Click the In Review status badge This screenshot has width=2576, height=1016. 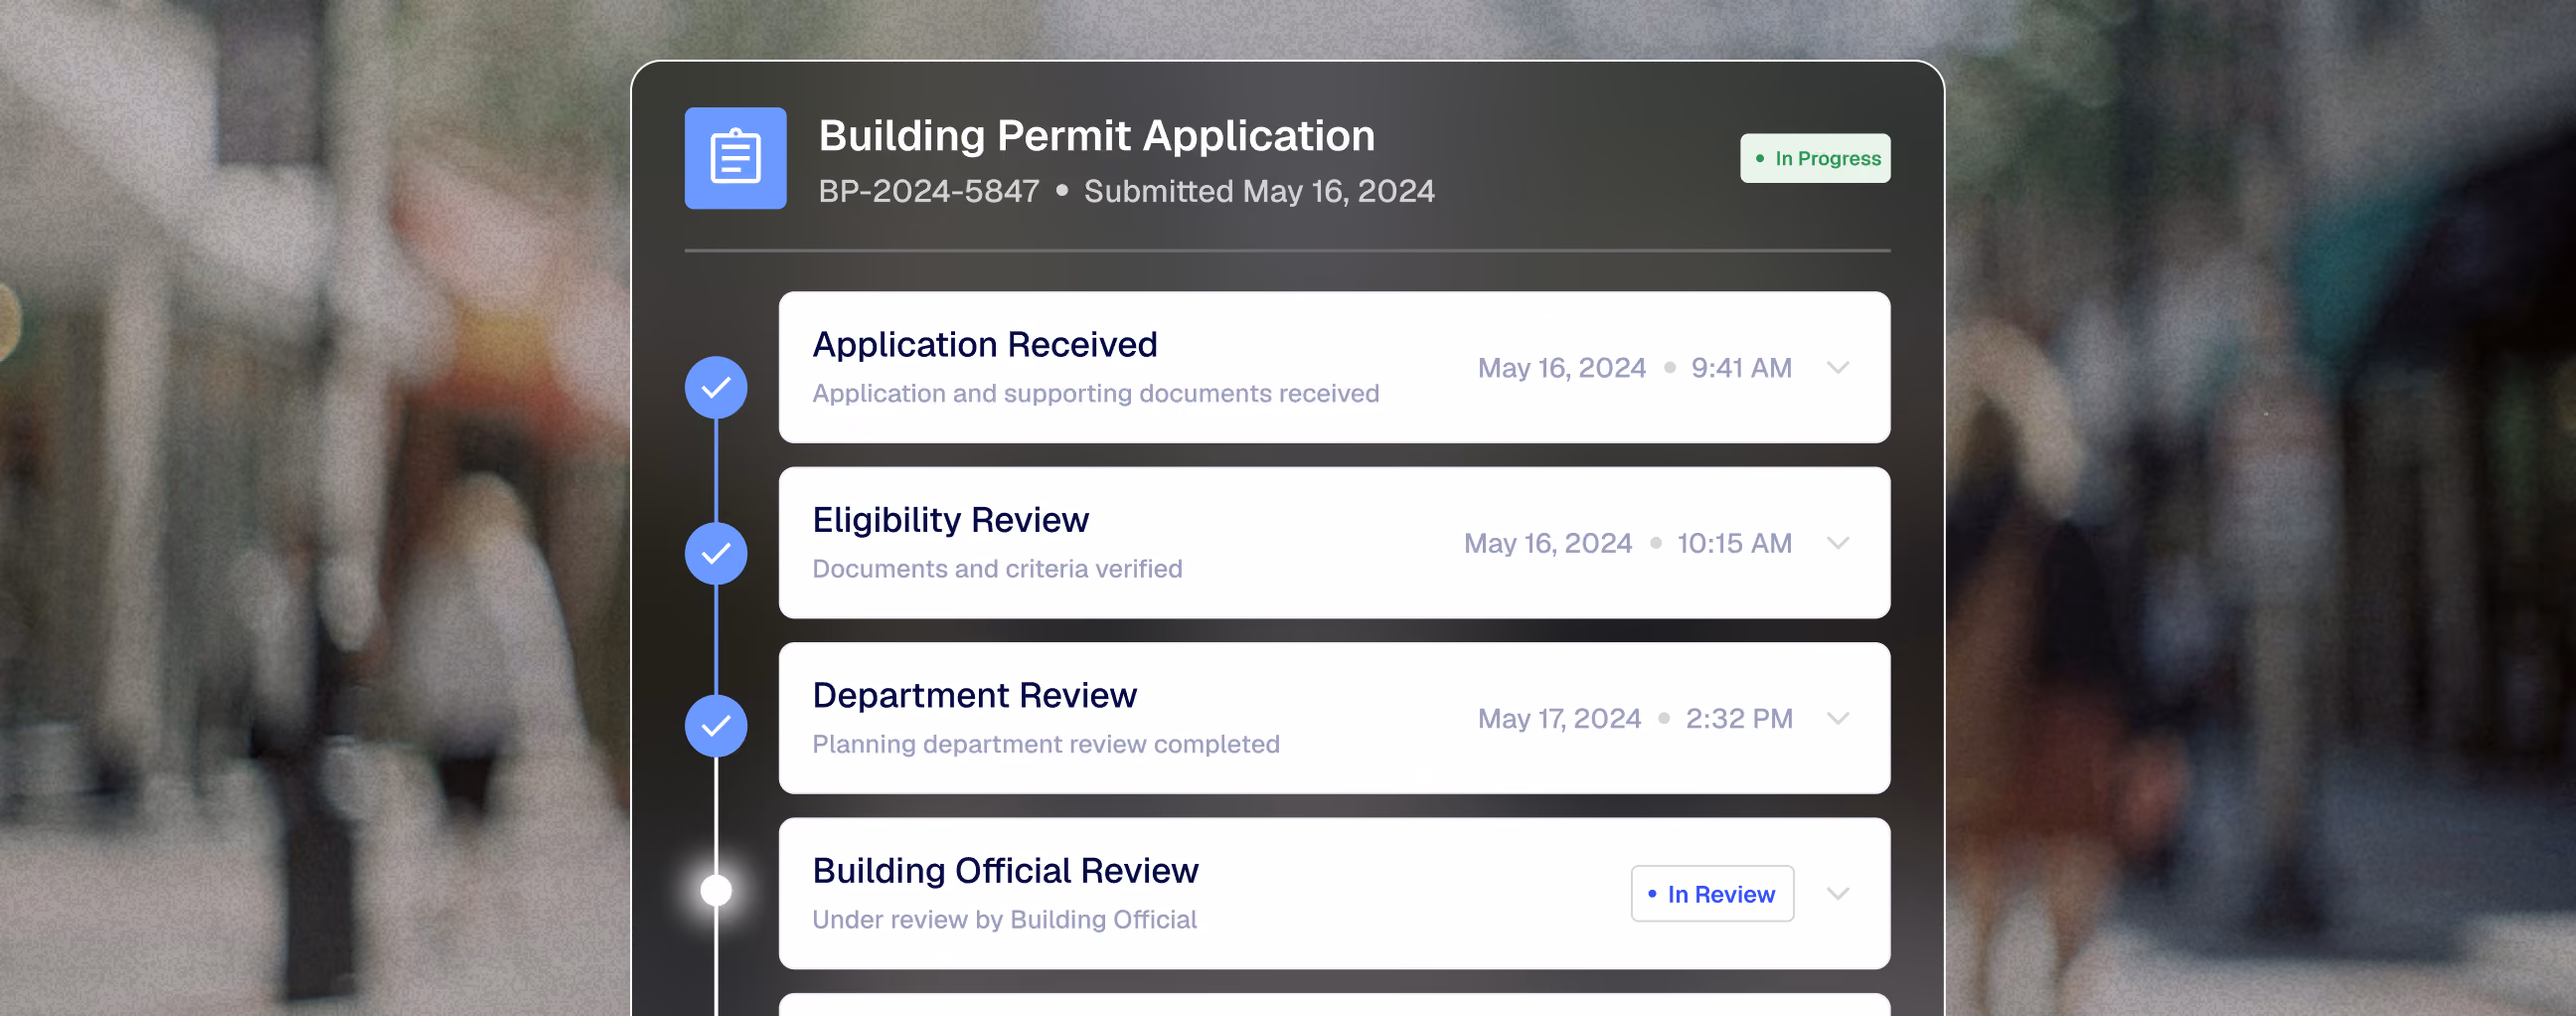tap(1712, 893)
